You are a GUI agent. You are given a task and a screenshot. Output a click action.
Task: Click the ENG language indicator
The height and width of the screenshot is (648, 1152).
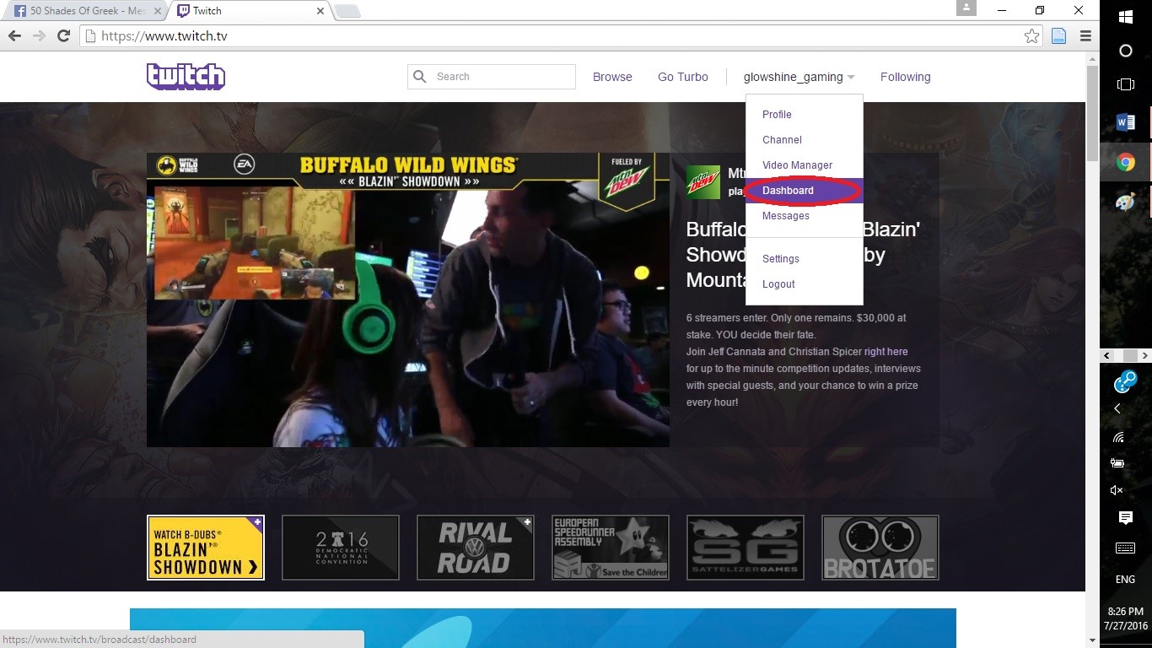[1125, 580]
